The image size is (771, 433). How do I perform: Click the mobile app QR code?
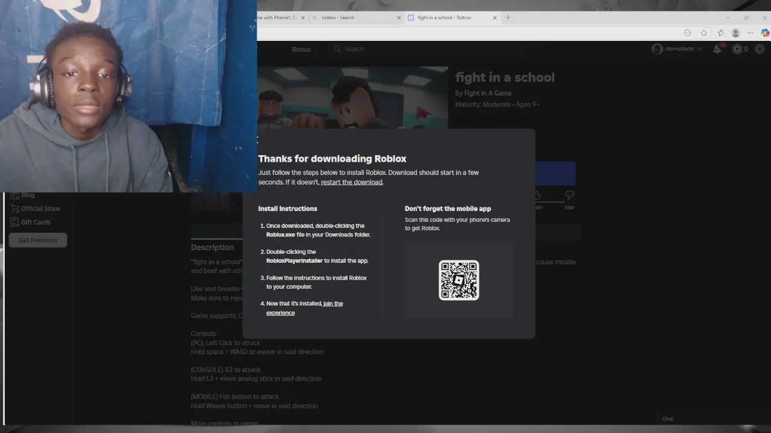click(x=458, y=280)
